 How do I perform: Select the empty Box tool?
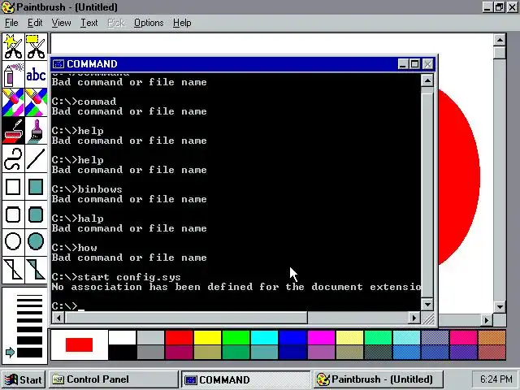[x=13, y=187]
